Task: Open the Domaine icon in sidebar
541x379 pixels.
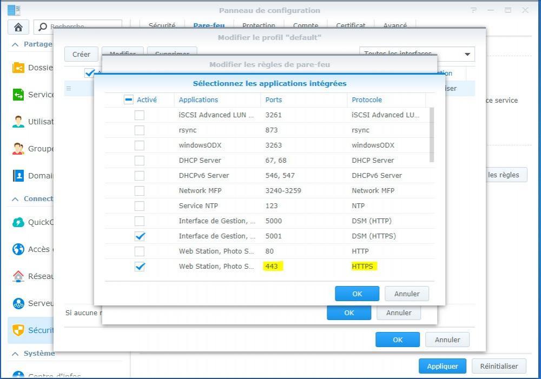Action: tap(18, 176)
